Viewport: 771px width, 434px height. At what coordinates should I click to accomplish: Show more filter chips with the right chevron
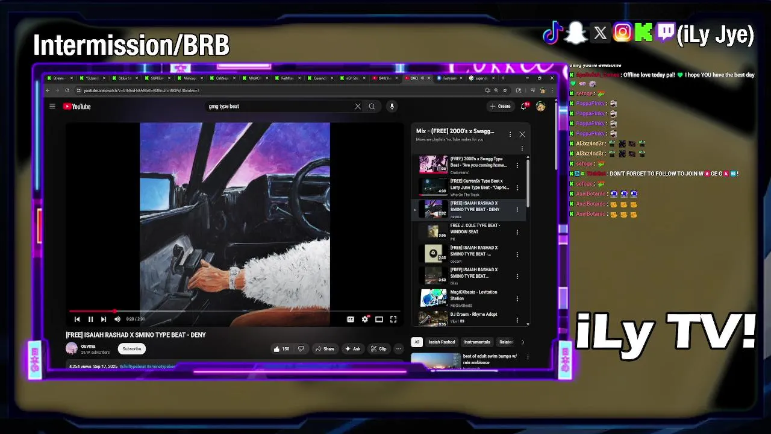(522, 342)
